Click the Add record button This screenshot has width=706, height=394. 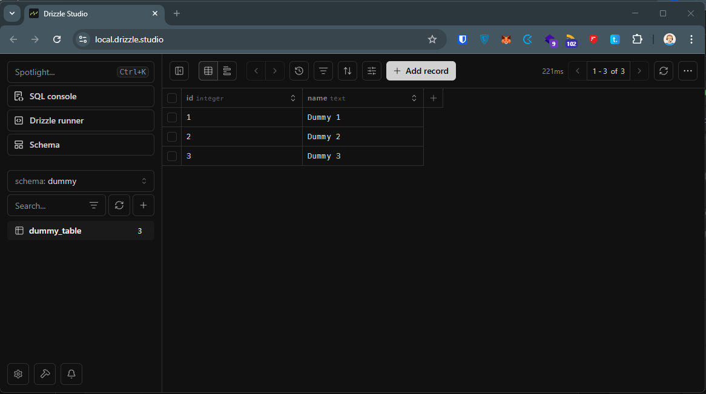(421, 71)
